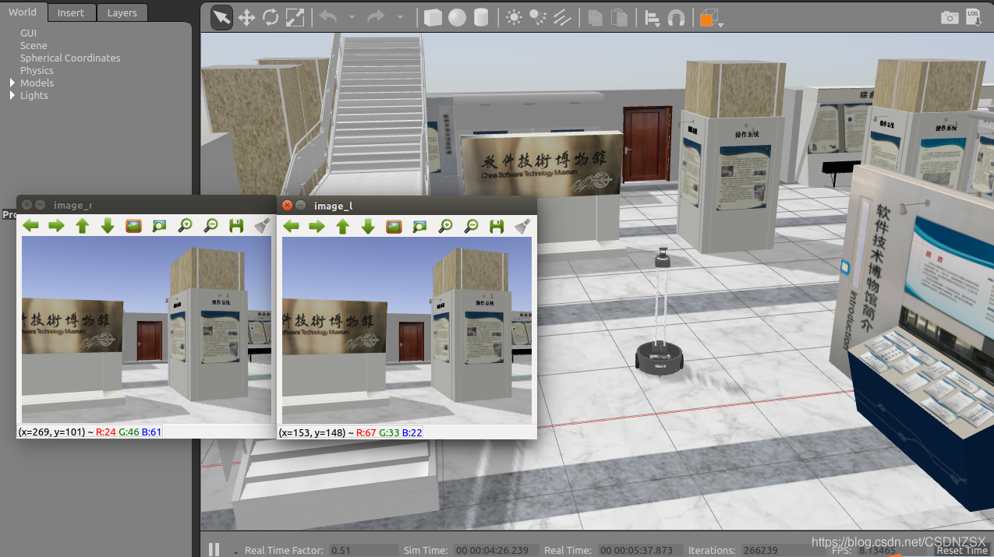Click the magnifier-on-picture icon in image_l

[x=419, y=226]
